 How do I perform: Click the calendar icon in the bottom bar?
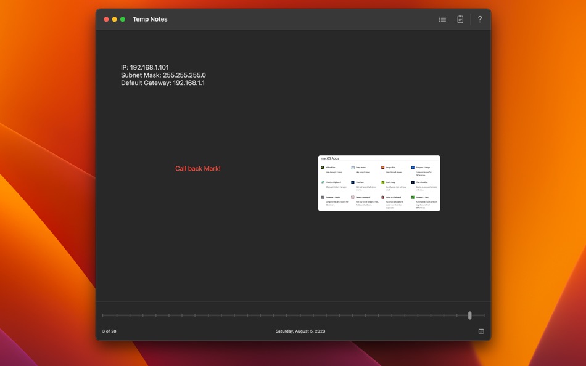click(481, 331)
